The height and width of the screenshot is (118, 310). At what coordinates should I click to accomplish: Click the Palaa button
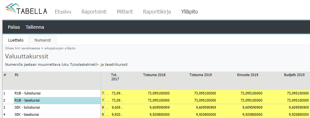[x=14, y=27]
